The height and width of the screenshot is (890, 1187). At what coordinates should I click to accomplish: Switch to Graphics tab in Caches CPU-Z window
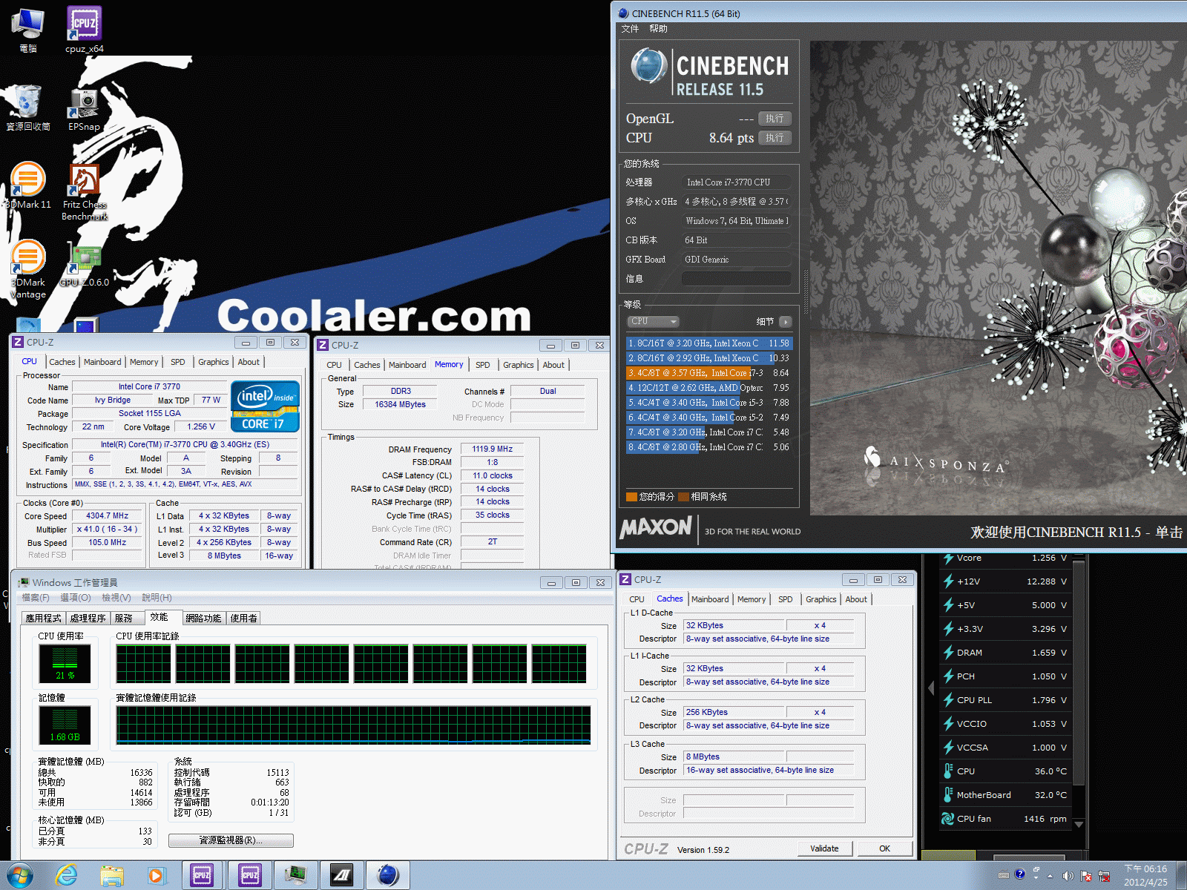(821, 599)
